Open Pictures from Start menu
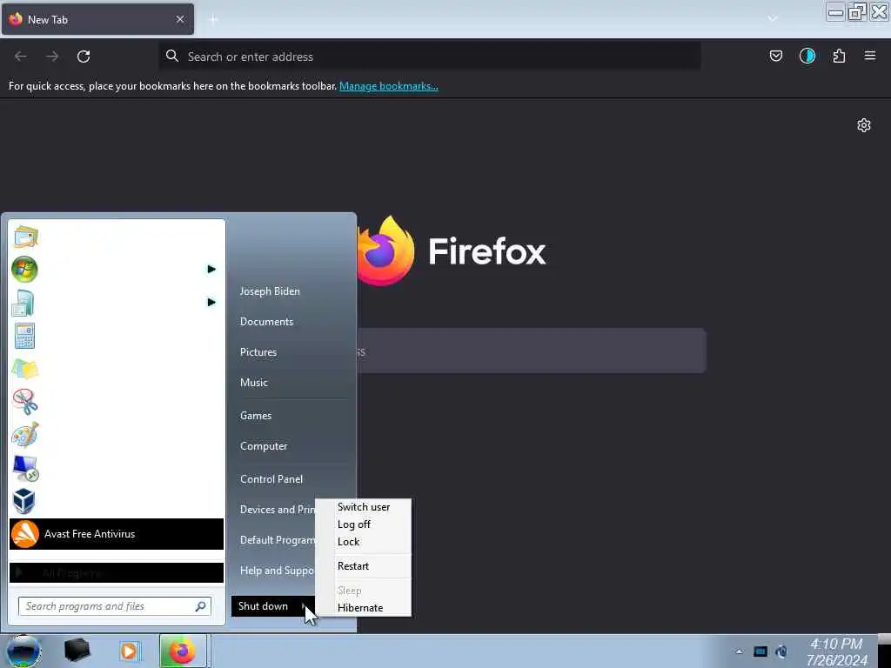Screen dimensions: 891x668 coord(258,352)
